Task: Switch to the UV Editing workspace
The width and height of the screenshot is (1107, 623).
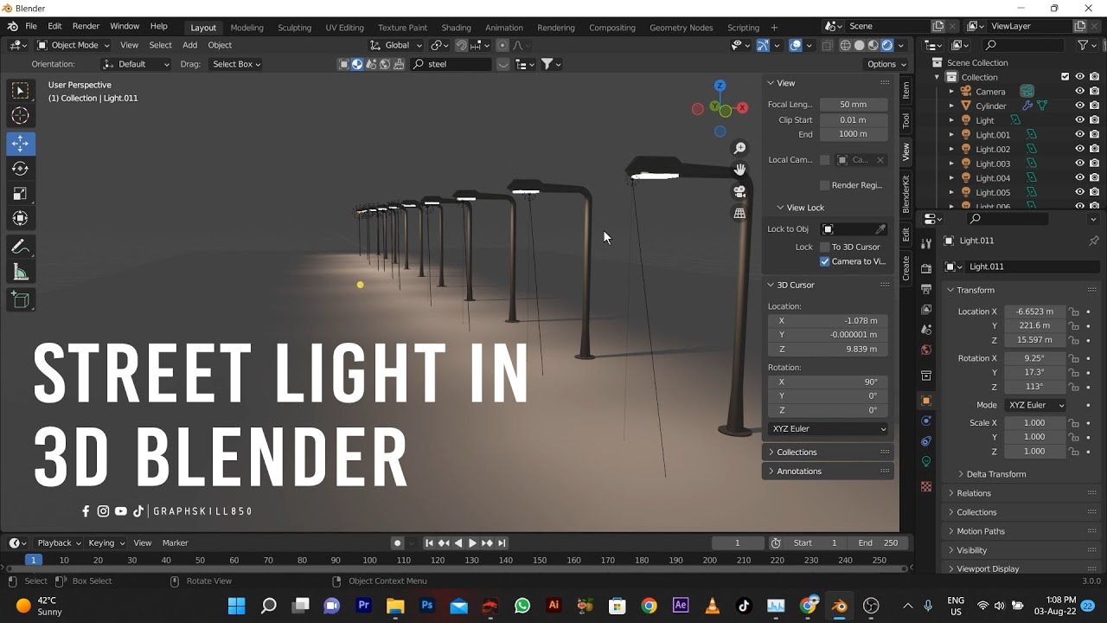Action: pos(344,28)
